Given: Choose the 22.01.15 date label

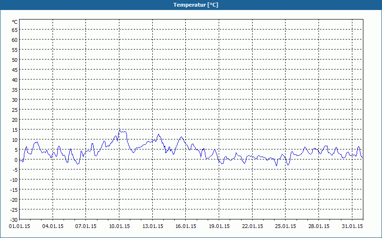Looking at the screenshot, I should [x=253, y=227].
